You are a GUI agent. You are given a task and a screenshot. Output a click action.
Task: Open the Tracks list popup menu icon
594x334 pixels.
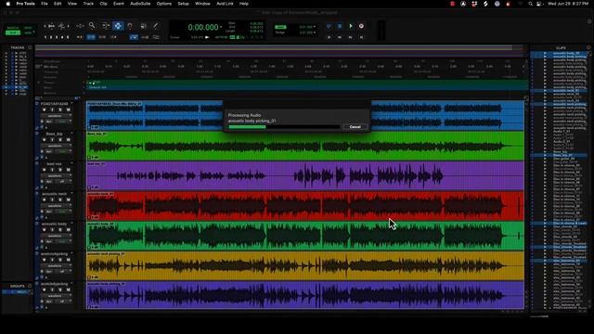click(x=30, y=47)
